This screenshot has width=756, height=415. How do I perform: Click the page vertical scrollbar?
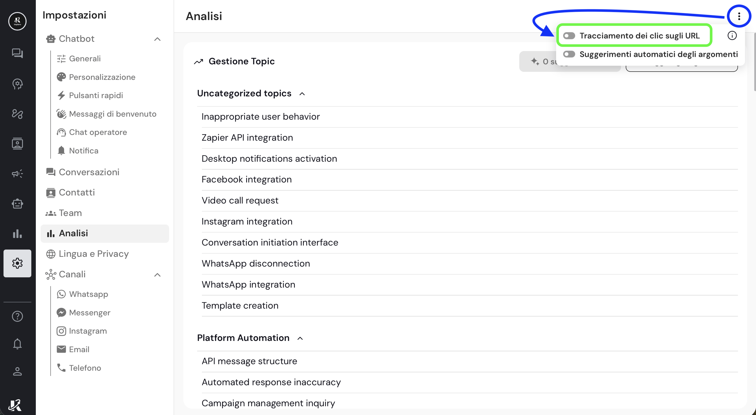pos(754,62)
